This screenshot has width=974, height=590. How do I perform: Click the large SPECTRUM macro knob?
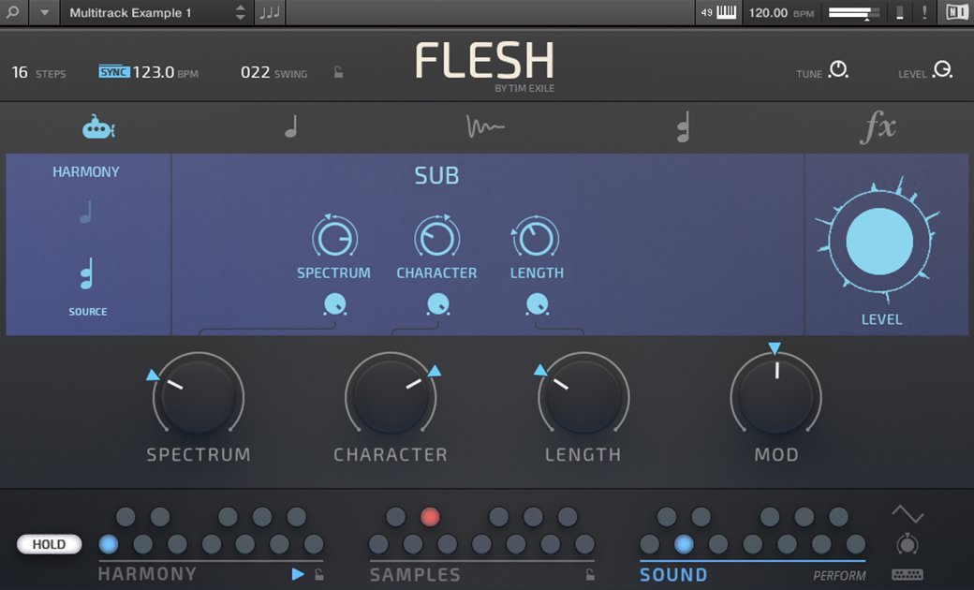click(x=199, y=396)
